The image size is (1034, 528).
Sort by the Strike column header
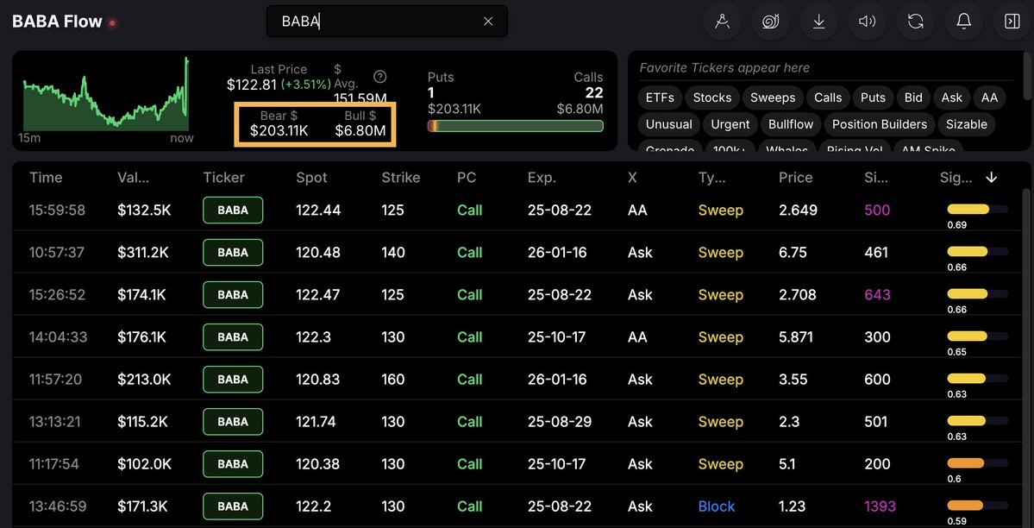tap(401, 178)
